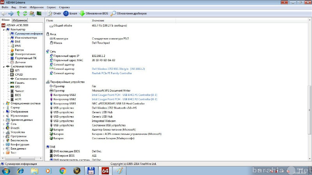Select the DMI tree item
This screenshot has height=175, width=312.
(x=15, y=42)
